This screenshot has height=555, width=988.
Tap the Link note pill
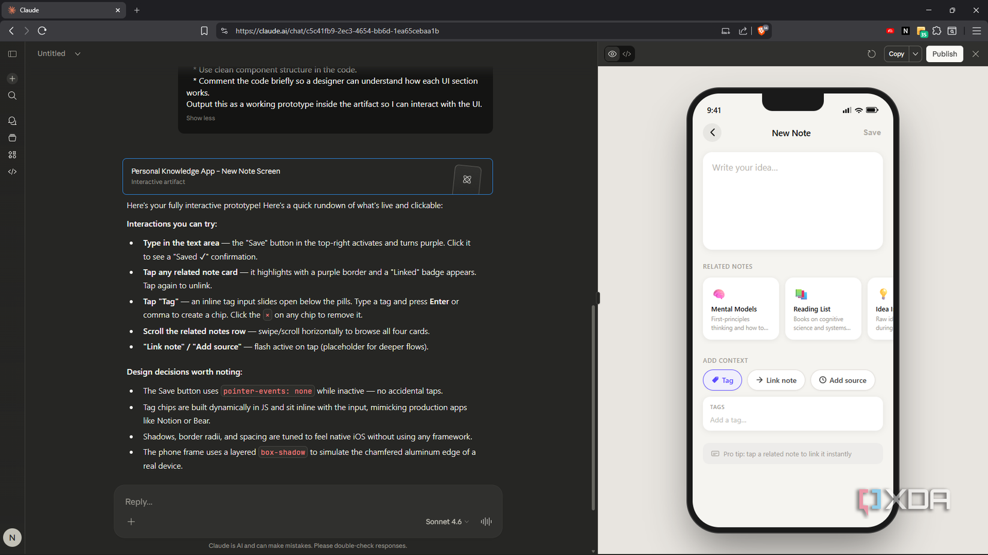[x=776, y=380]
